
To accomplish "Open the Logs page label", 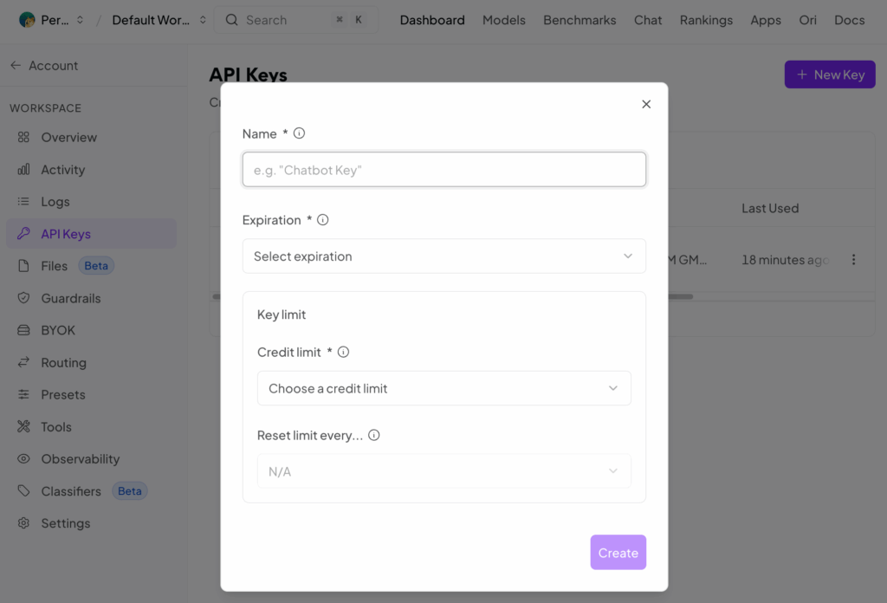I will pos(55,202).
